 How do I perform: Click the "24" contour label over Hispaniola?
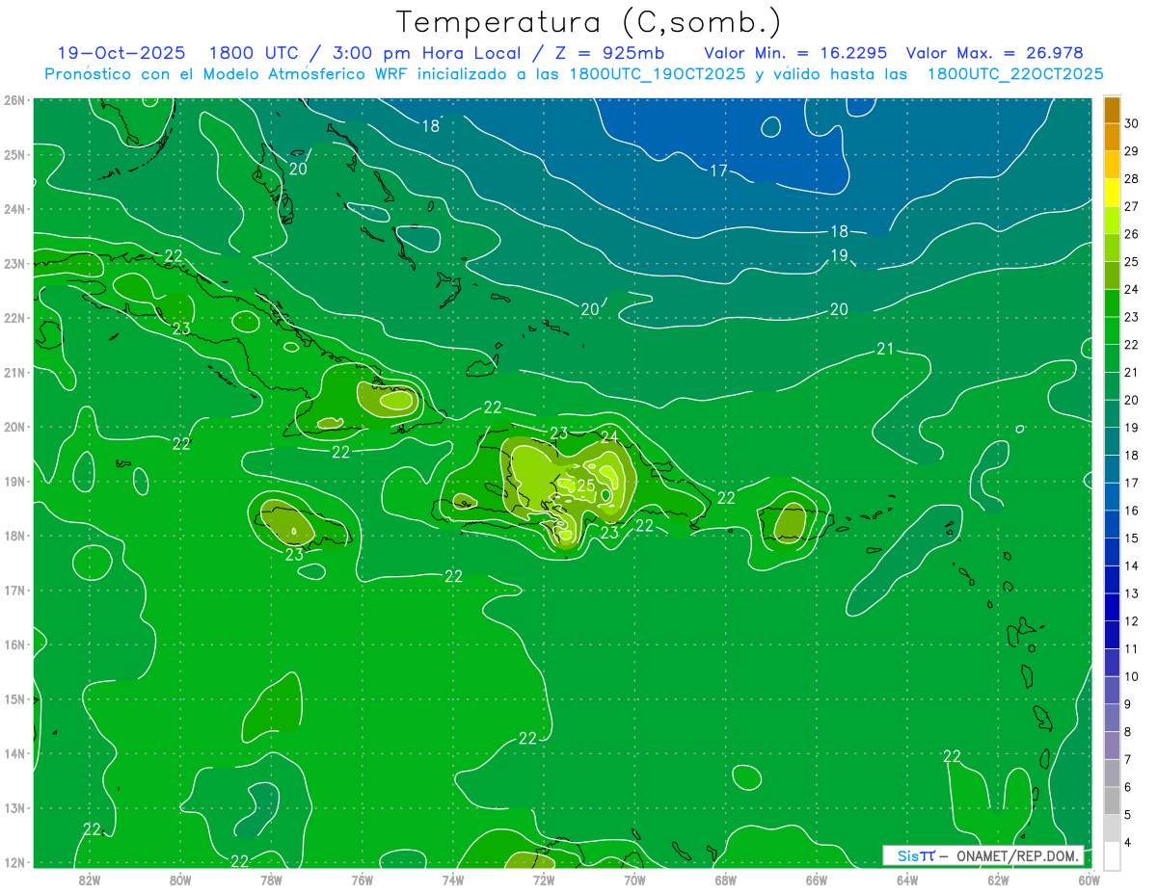click(x=609, y=437)
